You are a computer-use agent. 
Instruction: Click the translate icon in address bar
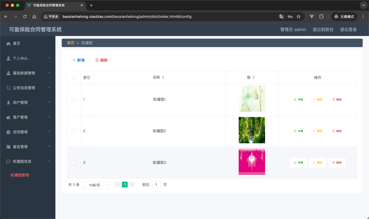tap(281, 17)
